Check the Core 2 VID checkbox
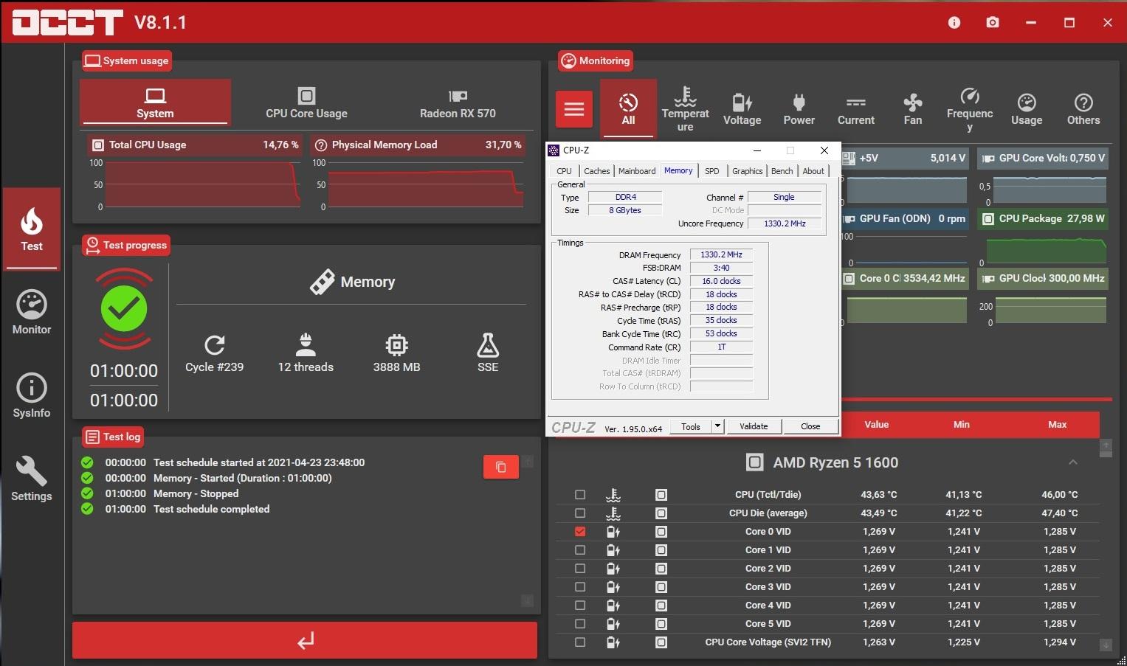The height and width of the screenshot is (666, 1127). 580,569
